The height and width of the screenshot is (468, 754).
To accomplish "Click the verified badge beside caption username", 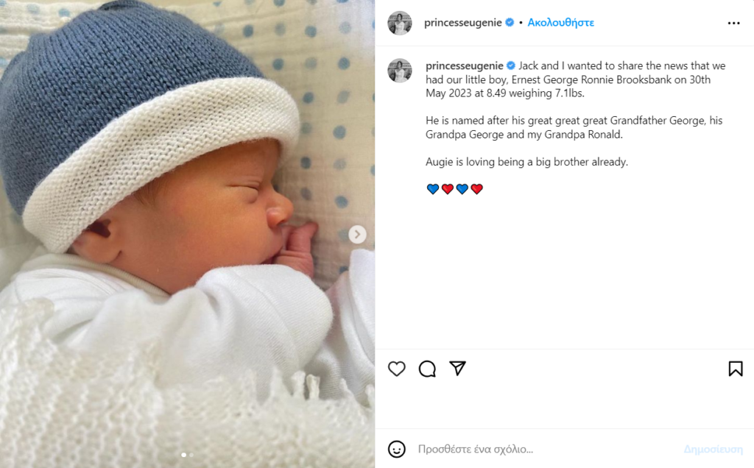I will point(511,65).
